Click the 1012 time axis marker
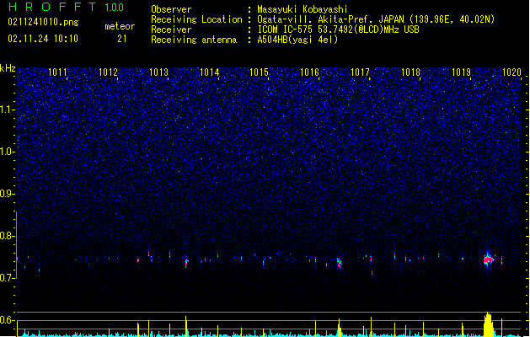 (108, 72)
